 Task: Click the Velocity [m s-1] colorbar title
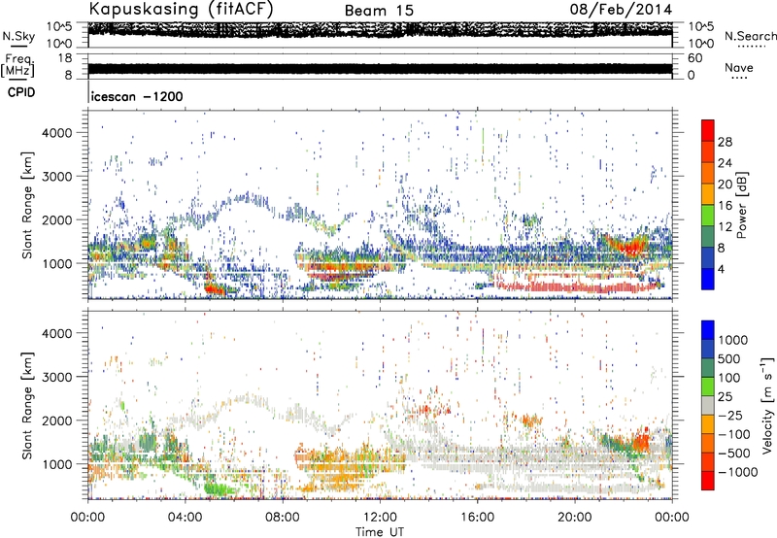[x=767, y=405]
